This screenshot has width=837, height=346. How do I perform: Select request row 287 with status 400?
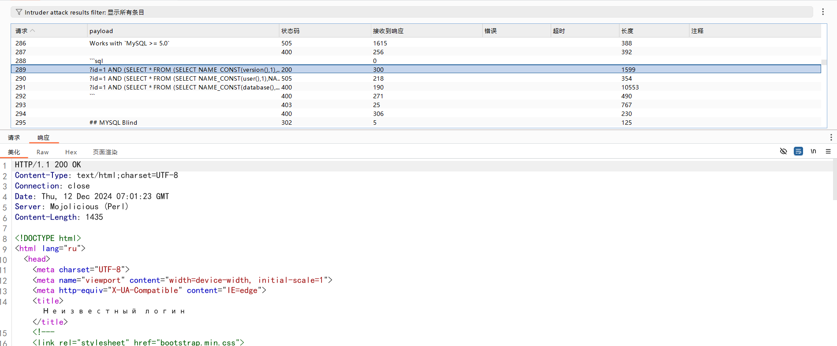416,52
